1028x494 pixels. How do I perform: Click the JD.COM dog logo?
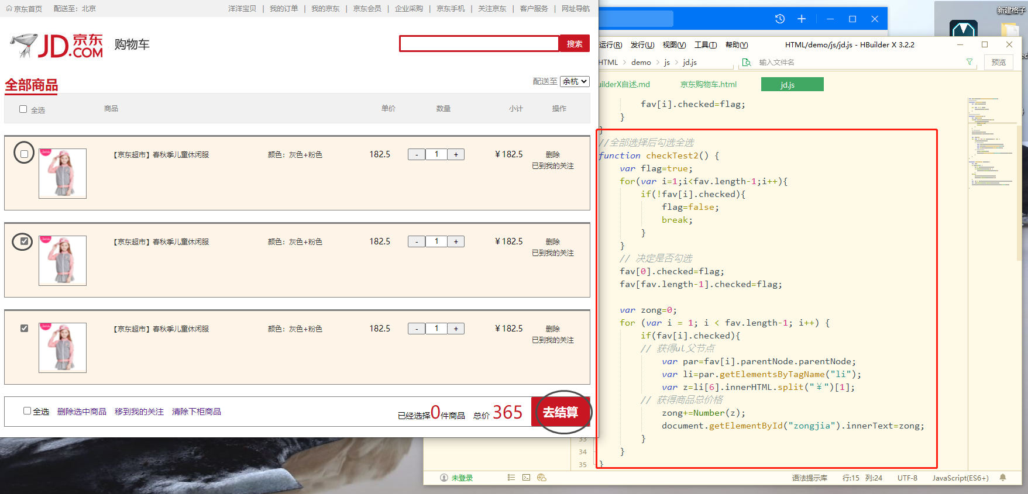(57, 46)
